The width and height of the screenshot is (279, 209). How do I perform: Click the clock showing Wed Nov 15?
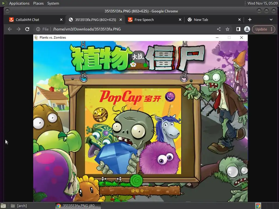[262, 3]
